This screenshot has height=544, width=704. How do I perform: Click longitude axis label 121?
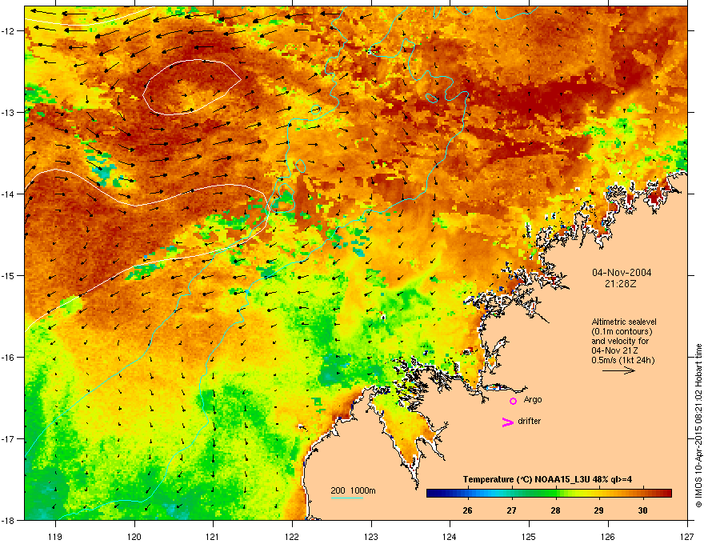click(x=213, y=537)
